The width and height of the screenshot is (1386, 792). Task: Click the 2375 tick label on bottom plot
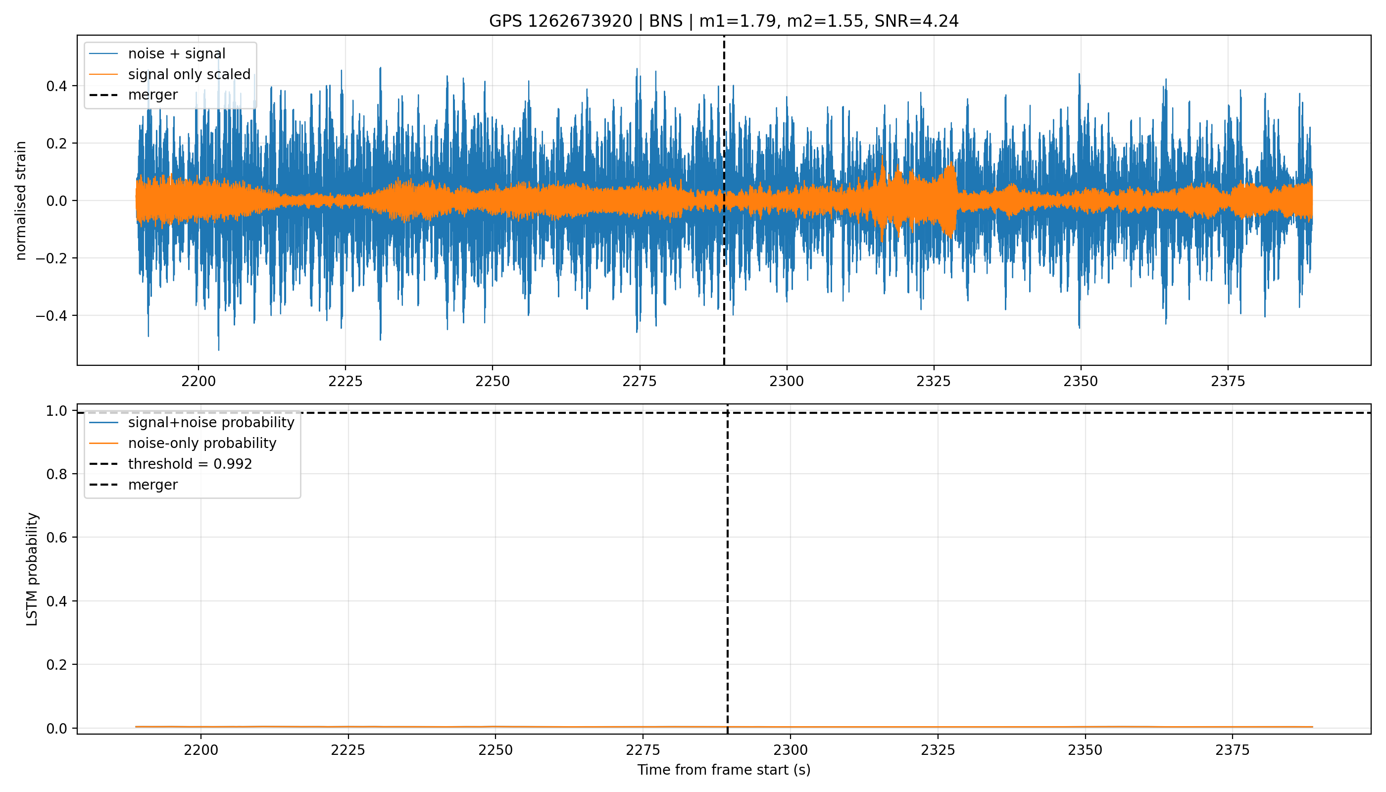(x=1232, y=749)
